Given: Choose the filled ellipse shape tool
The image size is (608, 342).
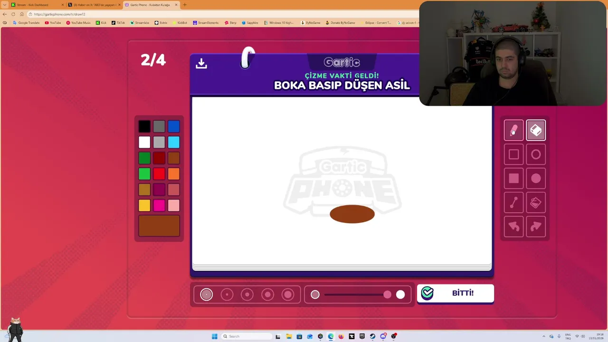Looking at the screenshot, I should tap(536, 179).
